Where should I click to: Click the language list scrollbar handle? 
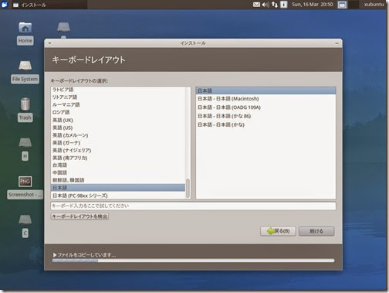(x=188, y=188)
